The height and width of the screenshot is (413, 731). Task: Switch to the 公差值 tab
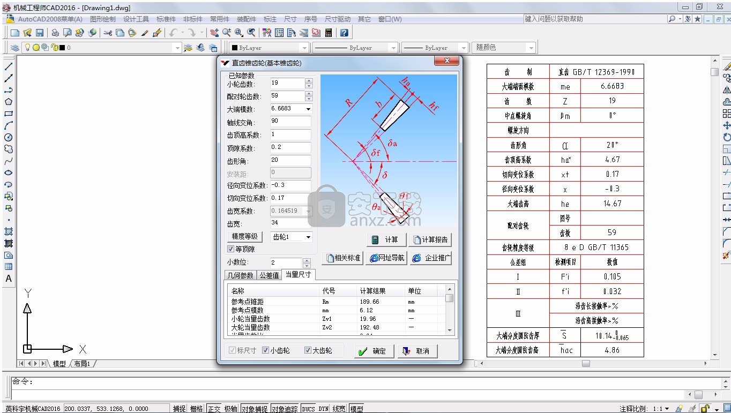[269, 275]
